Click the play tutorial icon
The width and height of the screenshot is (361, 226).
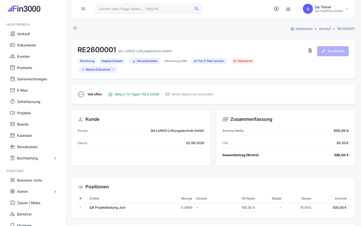click(x=277, y=9)
